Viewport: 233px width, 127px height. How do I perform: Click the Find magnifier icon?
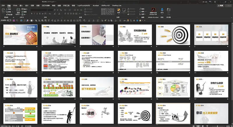click(140, 9)
